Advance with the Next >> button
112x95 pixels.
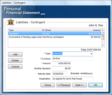pos(80,85)
